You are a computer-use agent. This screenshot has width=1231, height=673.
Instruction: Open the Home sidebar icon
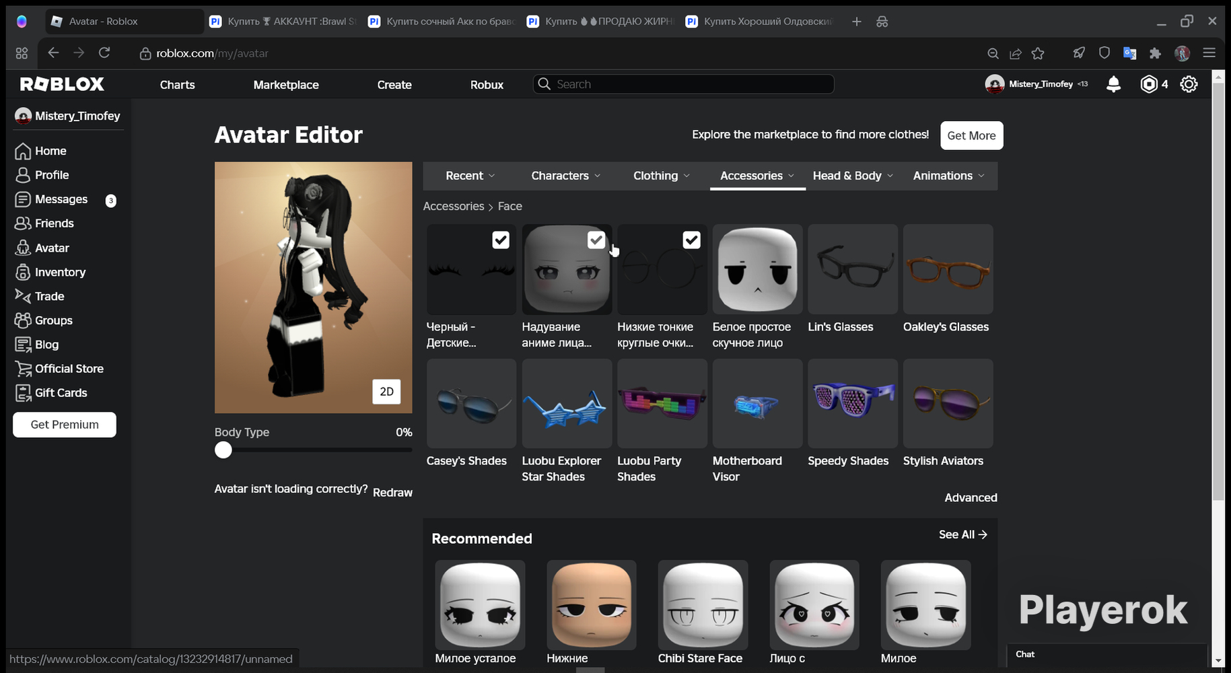[x=23, y=151]
